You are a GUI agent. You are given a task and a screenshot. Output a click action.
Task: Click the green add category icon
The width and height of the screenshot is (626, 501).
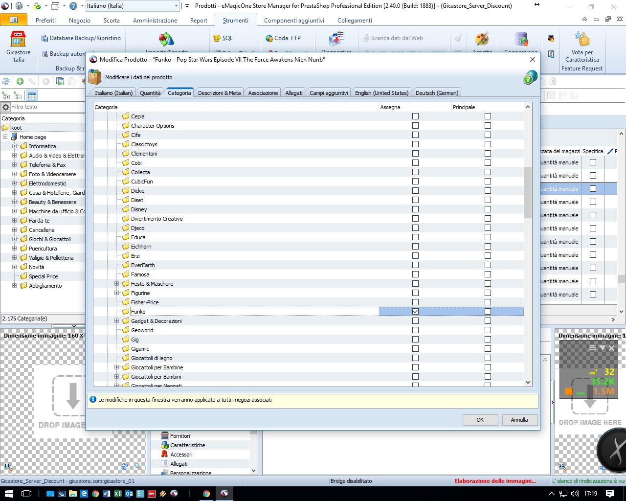pos(20,81)
